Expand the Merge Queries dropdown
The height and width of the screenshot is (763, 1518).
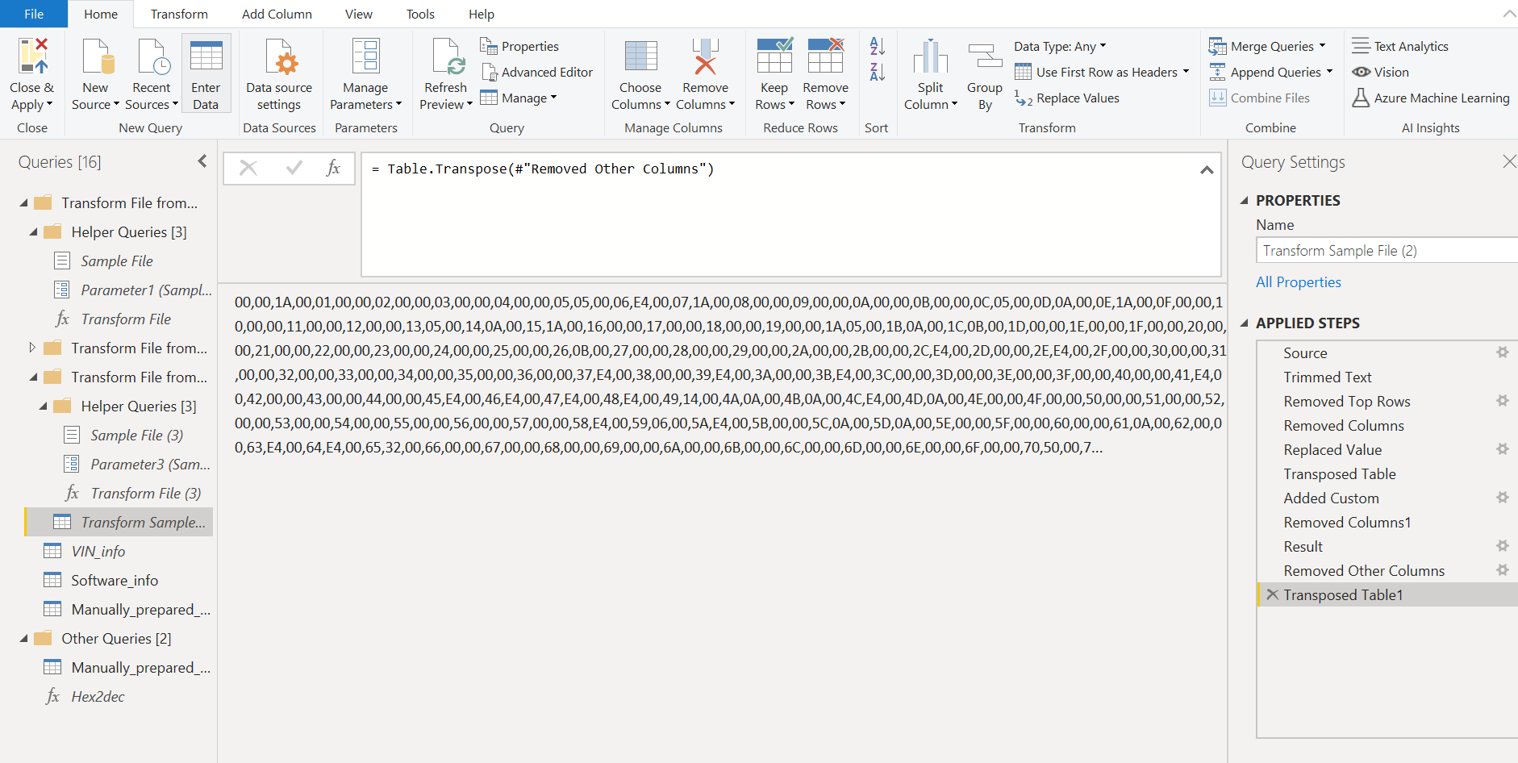tap(1322, 46)
